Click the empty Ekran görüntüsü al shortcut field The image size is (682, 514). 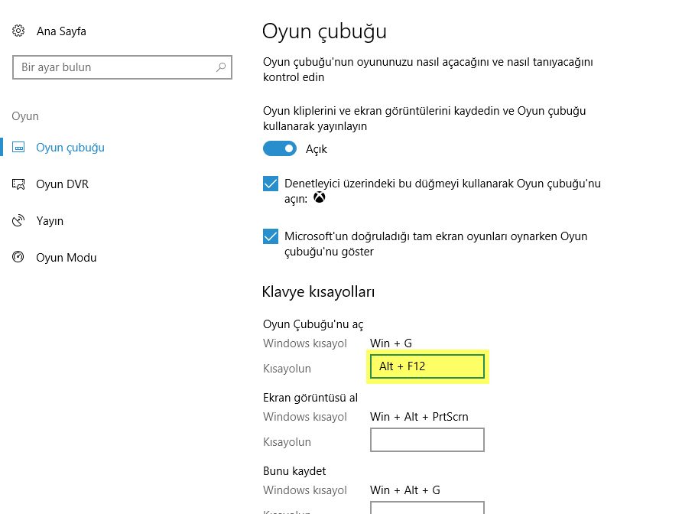tap(427, 439)
